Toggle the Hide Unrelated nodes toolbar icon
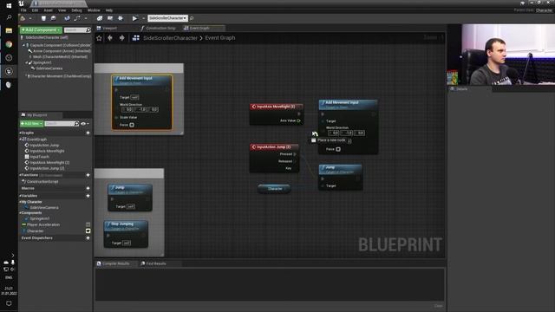Screen dimensions: 555x312 (77, 18)
